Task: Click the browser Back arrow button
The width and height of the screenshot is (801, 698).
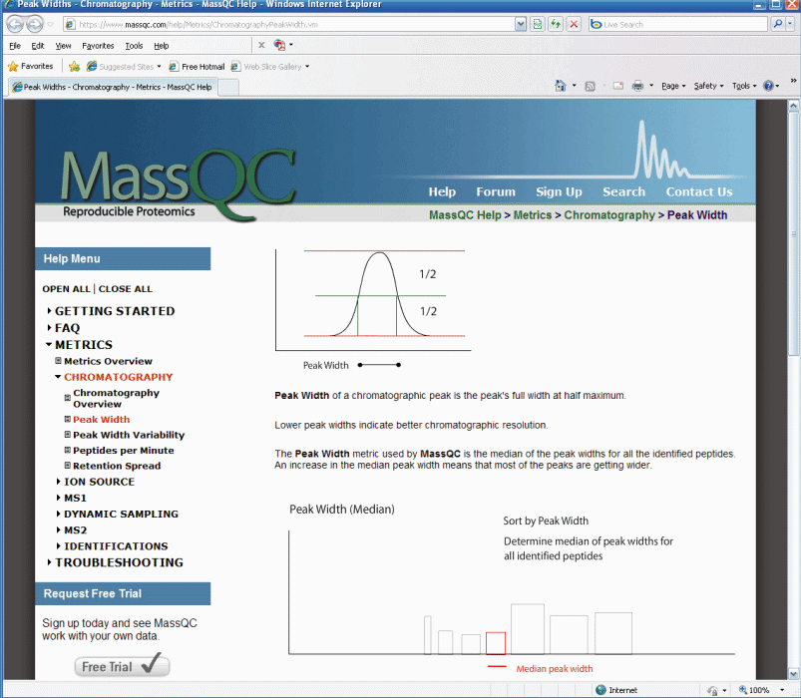Action: click(x=15, y=24)
